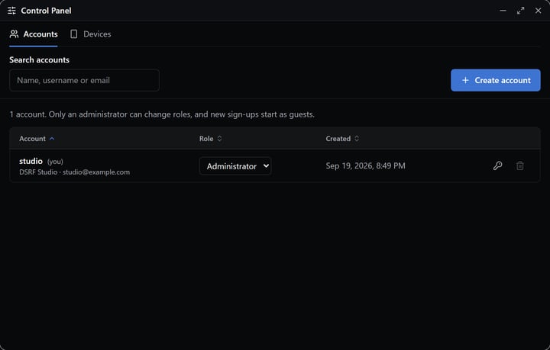Image resolution: width=550 pixels, height=350 pixels.
Task: Sort the table by Account column
Action: [x=37, y=139]
